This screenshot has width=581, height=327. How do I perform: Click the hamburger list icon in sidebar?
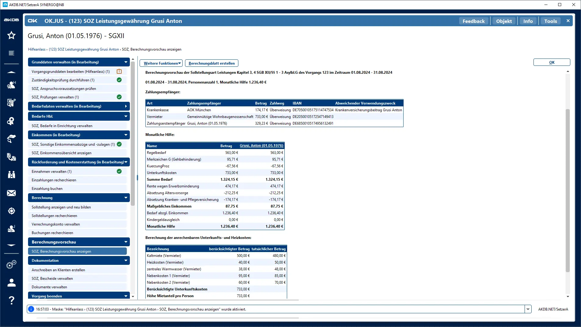11,53
